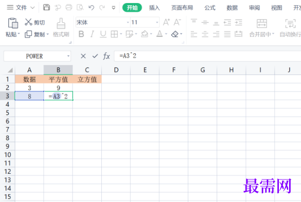Click the formula bar showing =A3^2
301x202 pixels.
(207, 56)
